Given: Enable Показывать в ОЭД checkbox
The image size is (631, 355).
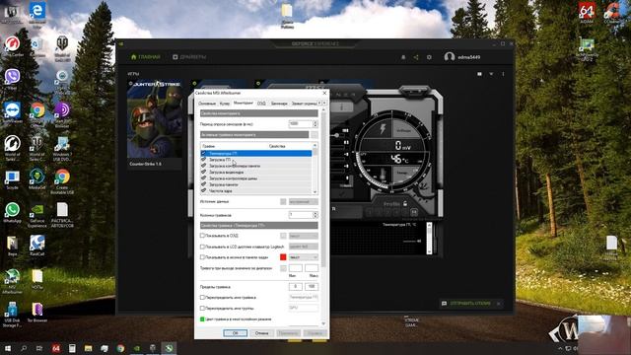Looking at the screenshot, I should [x=202, y=236].
